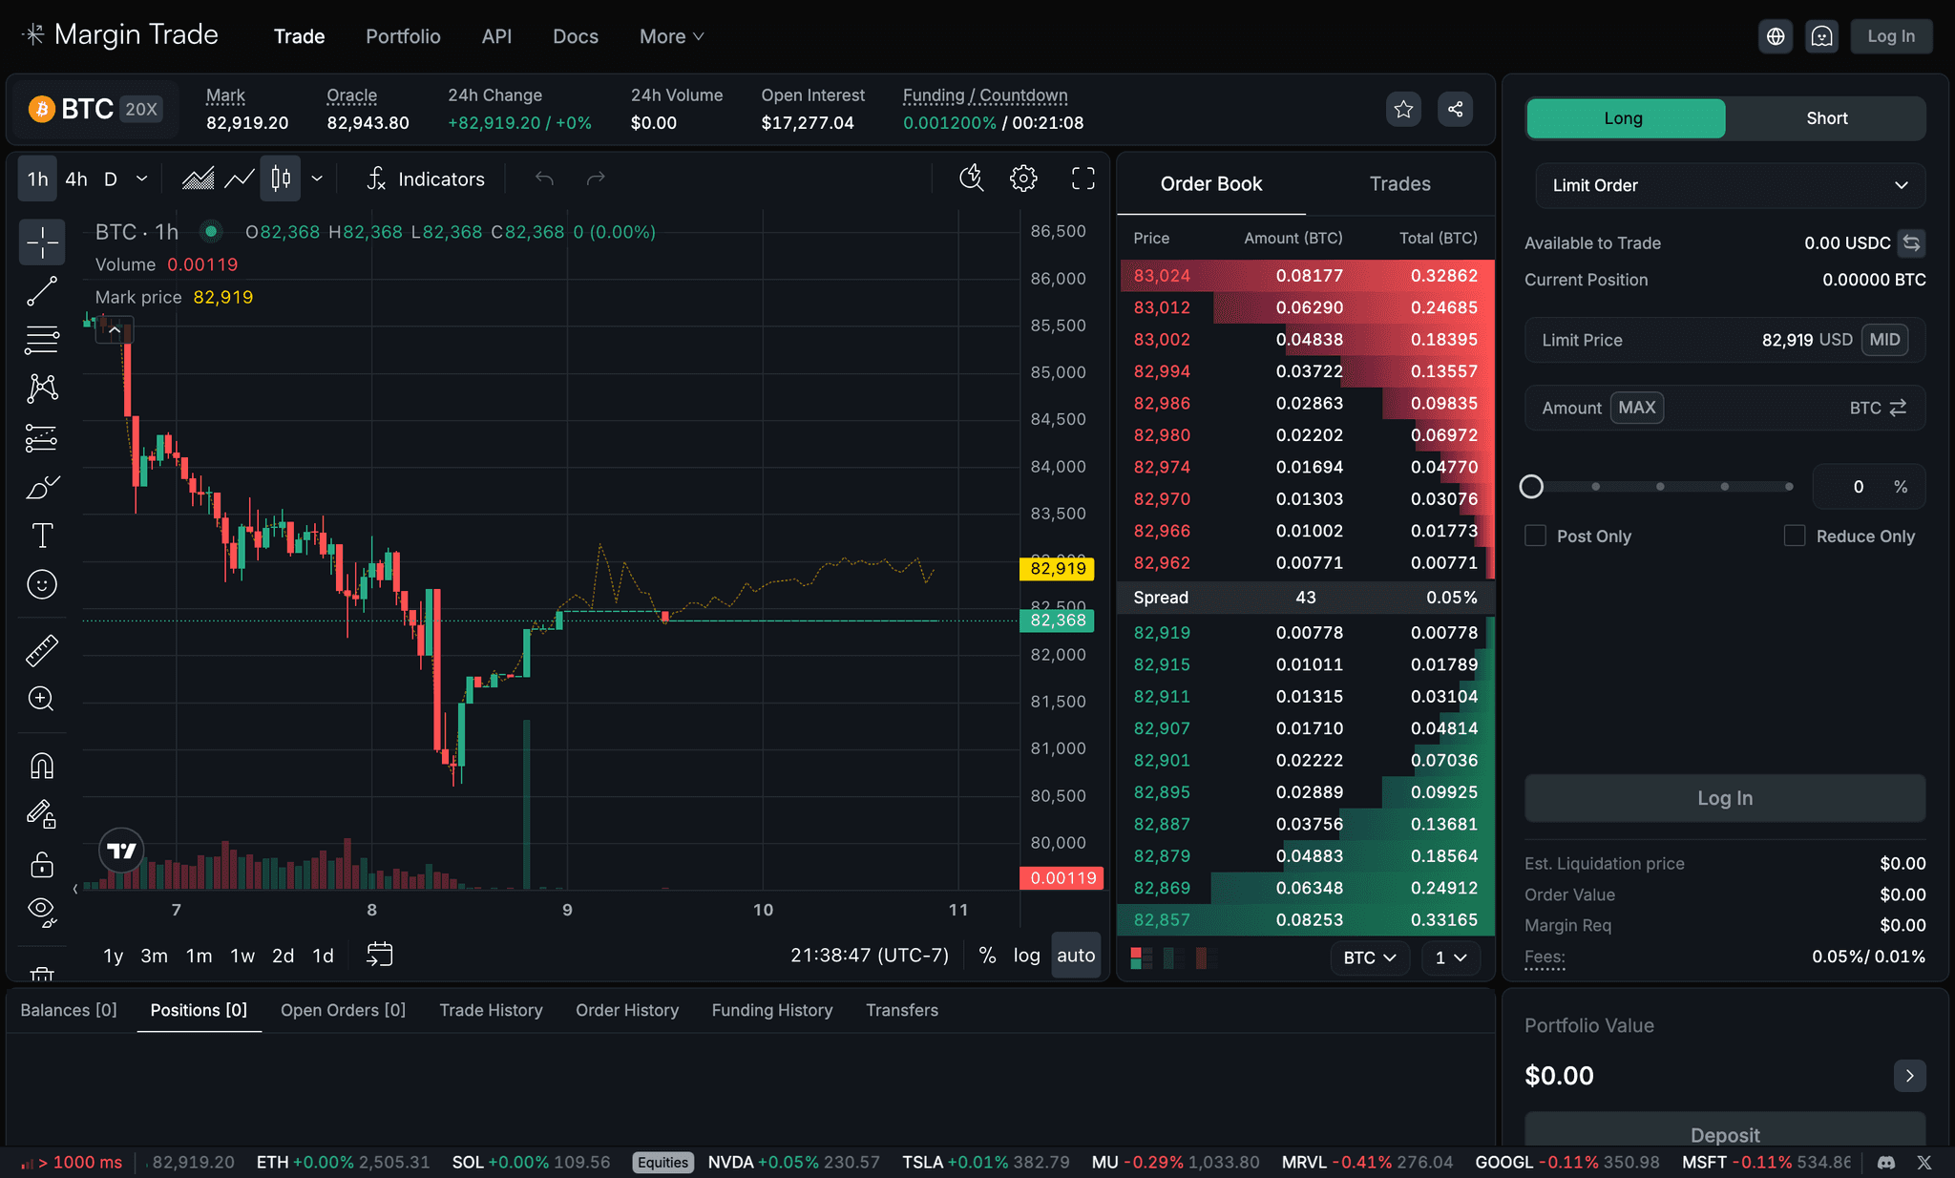
Task: Toggle auto scale on chart
Action: [x=1076, y=956]
